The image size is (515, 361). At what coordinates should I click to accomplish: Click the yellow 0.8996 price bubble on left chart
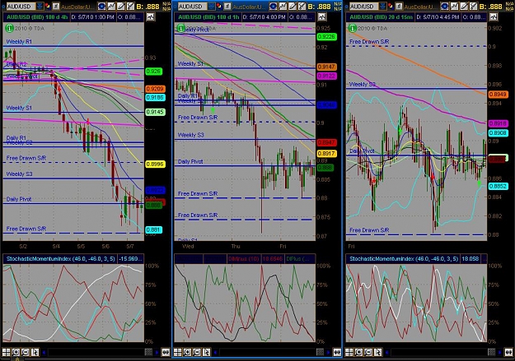[155, 164]
